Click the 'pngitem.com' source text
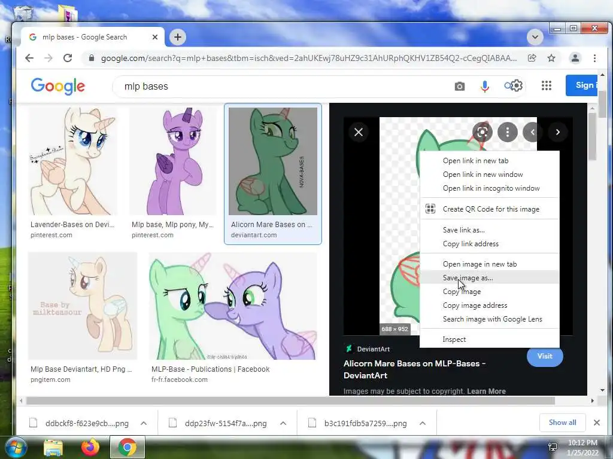Image resolution: width=613 pixels, height=459 pixels. pyautogui.click(x=50, y=380)
